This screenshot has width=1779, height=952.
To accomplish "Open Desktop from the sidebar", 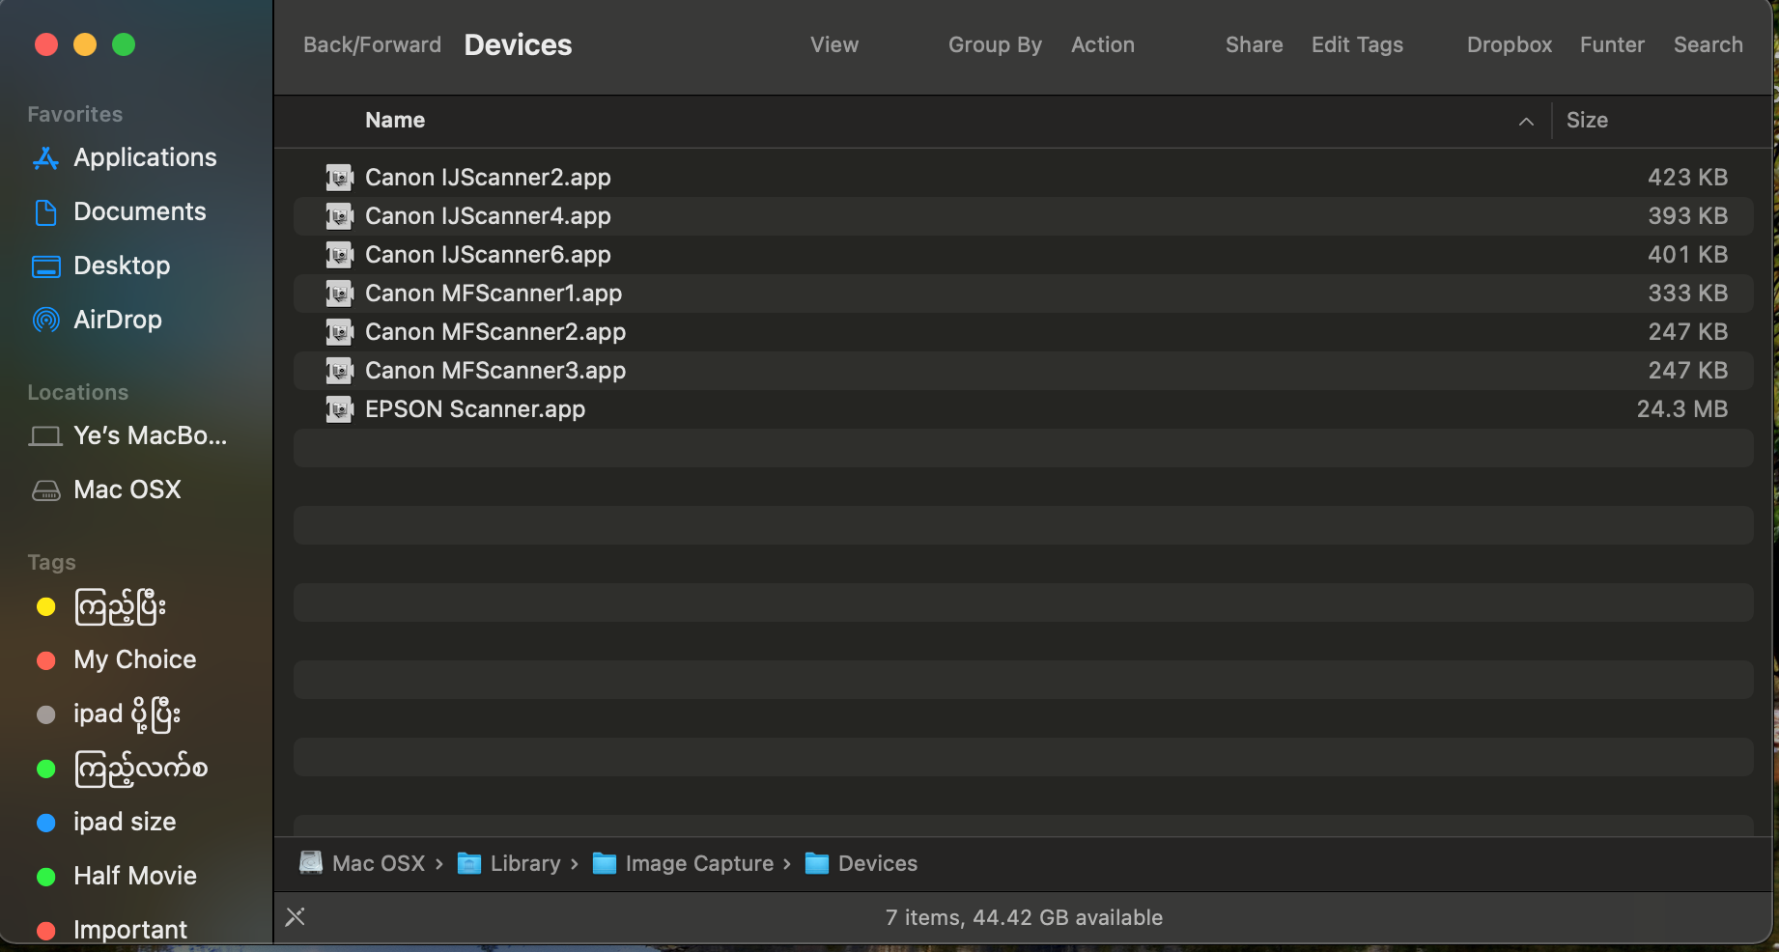I will coord(122,266).
